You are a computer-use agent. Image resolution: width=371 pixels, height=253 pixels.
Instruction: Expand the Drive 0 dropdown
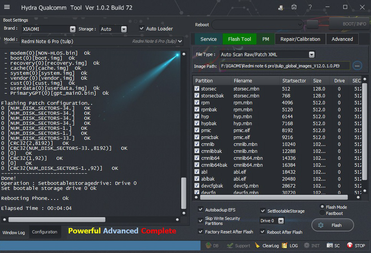pyautogui.click(x=281, y=221)
